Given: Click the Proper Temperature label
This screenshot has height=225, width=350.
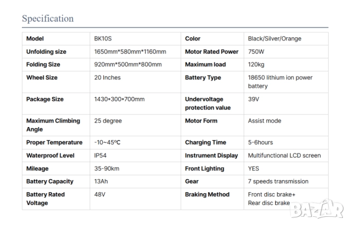Looking at the screenshot, I should point(54,142).
